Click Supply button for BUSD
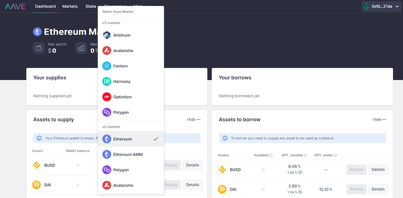The image size is (403, 198). (x=172, y=165)
